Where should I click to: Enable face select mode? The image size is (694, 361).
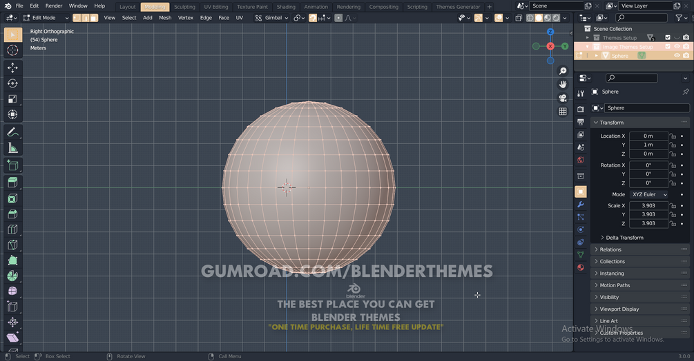coord(94,18)
